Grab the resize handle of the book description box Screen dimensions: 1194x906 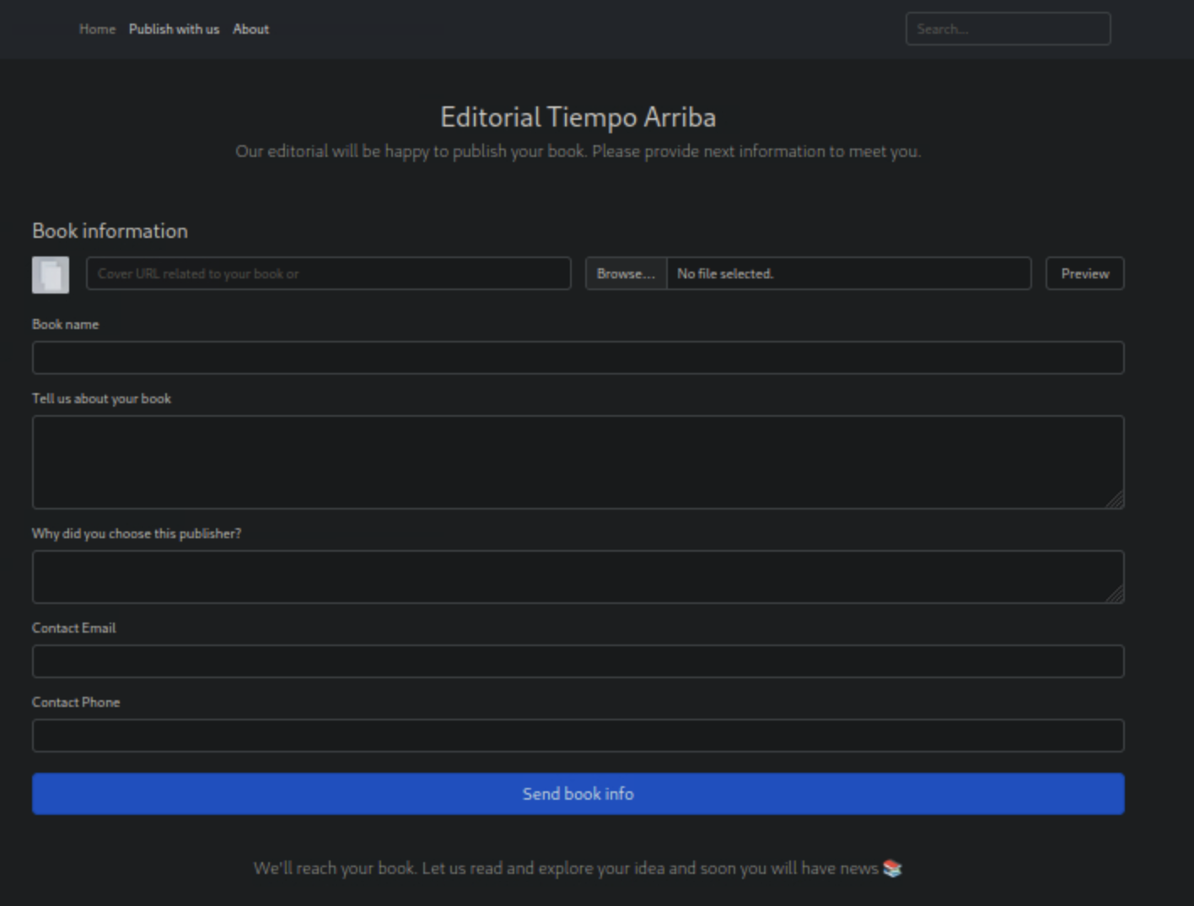pyautogui.click(x=1115, y=500)
